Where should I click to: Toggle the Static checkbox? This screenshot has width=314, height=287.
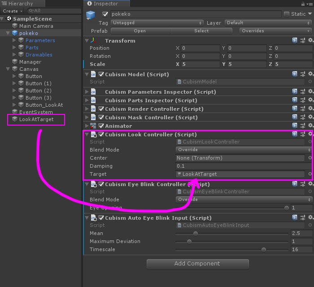[x=287, y=14]
